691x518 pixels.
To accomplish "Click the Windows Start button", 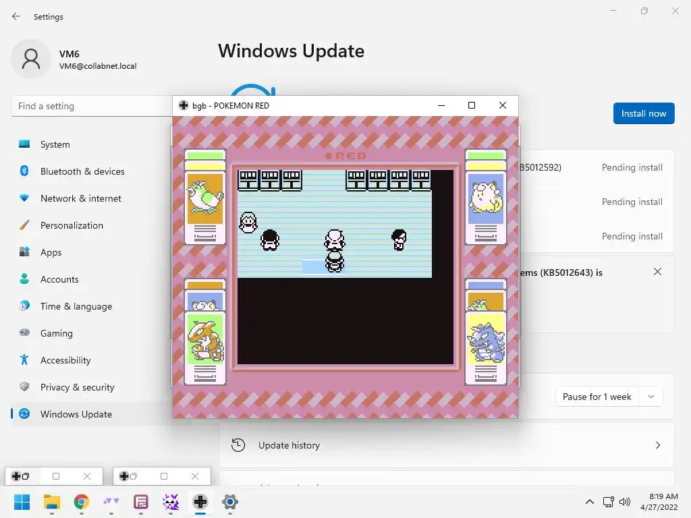I will (x=22, y=502).
